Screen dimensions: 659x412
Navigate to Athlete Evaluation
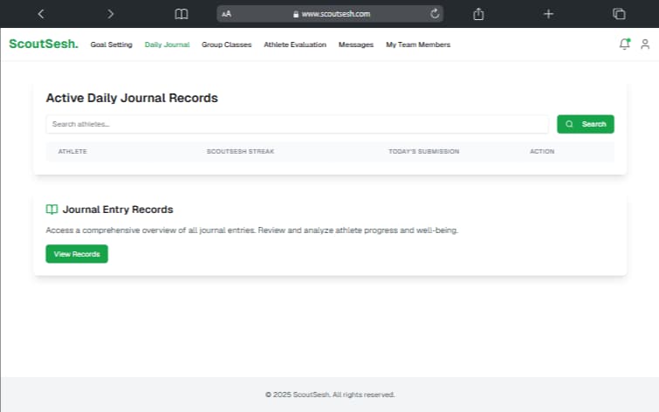point(295,45)
